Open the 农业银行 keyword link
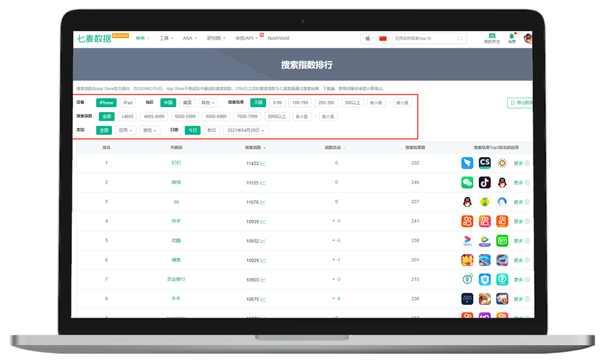The height and width of the screenshot is (362, 607). (x=176, y=279)
